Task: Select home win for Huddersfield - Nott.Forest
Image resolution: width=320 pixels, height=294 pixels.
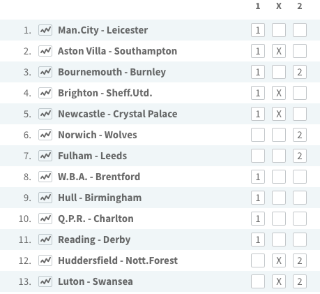Action: pyautogui.click(x=258, y=260)
